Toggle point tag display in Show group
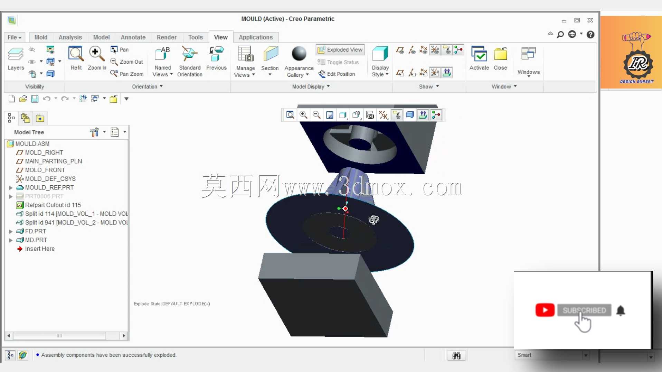This screenshot has height=372, width=662. pos(423,72)
